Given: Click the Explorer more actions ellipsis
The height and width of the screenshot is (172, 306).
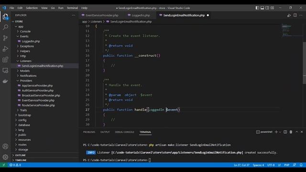Looking at the screenshot, I should 73,15.
